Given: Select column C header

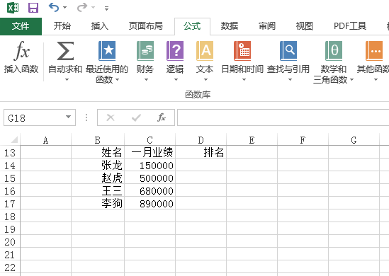Looking at the screenshot, I should [x=150, y=140].
